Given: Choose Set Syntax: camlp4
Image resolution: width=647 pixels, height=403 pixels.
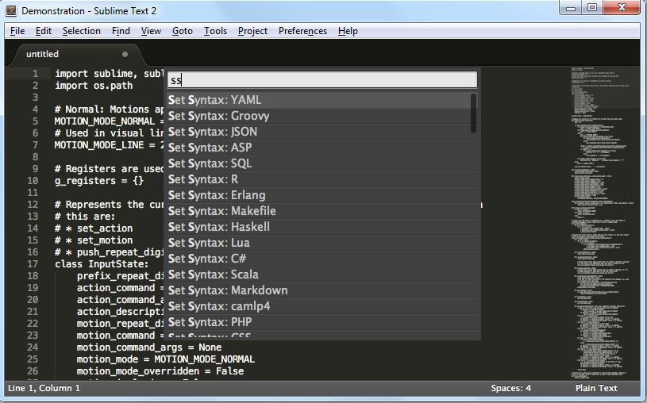Looking at the screenshot, I should (322, 306).
